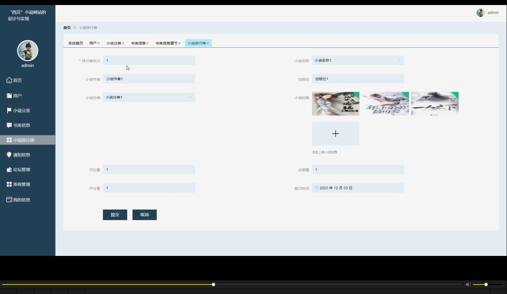Click the 用户 sidebar icon
The image size is (507, 294).
click(9, 96)
